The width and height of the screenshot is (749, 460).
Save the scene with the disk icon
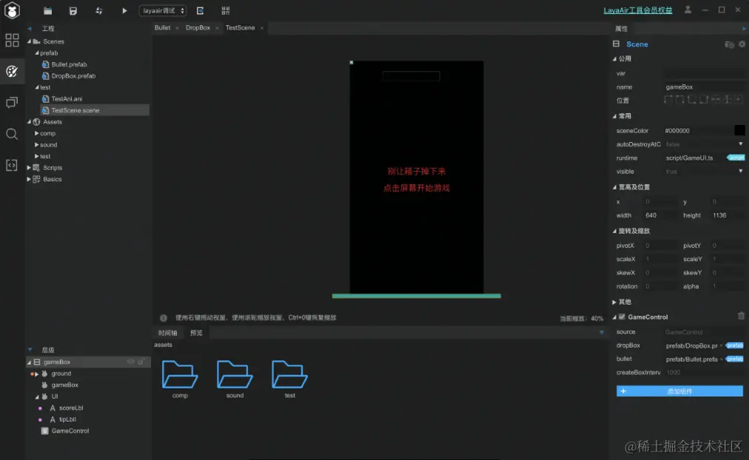[x=73, y=10]
